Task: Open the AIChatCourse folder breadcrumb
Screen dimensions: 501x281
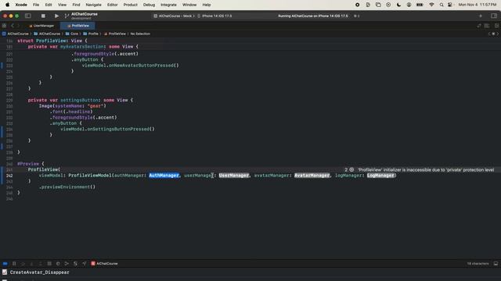Action: click(x=47, y=34)
